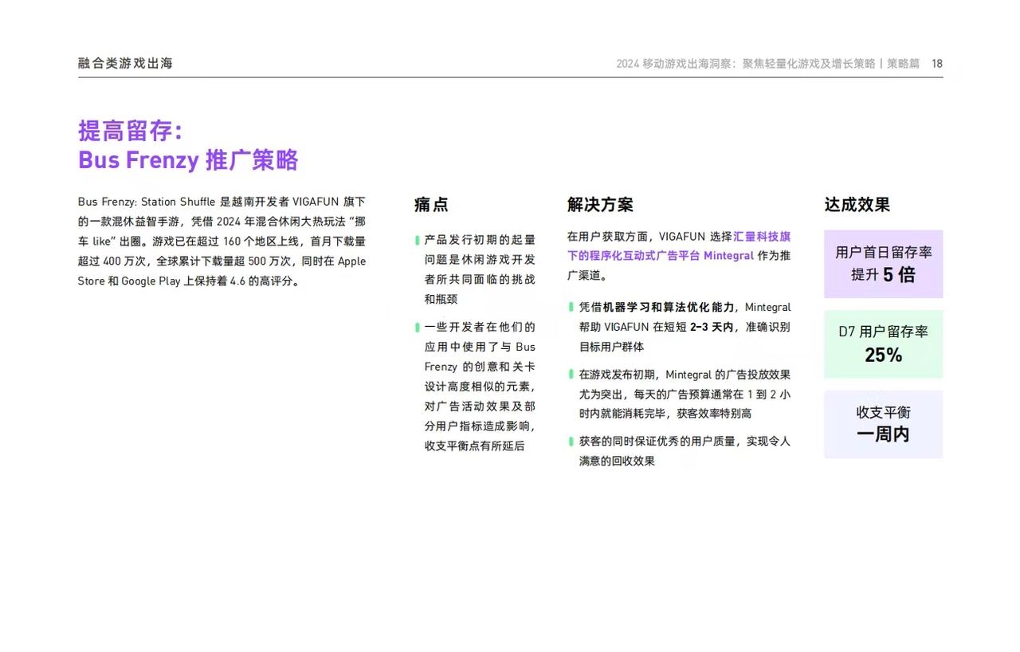This screenshot has height=652, width=1020.
Task: Click the bullet starting 一些开发者在他们的应用中
Action: click(x=476, y=386)
